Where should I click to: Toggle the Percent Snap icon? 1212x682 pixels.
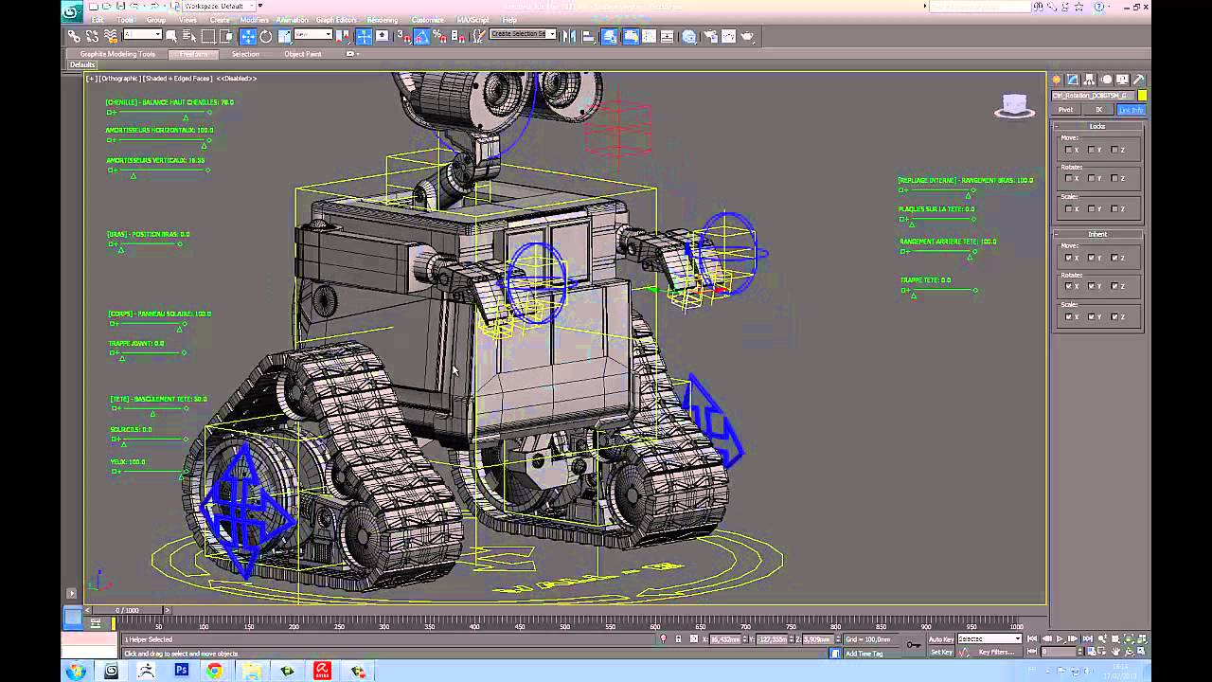[439, 36]
